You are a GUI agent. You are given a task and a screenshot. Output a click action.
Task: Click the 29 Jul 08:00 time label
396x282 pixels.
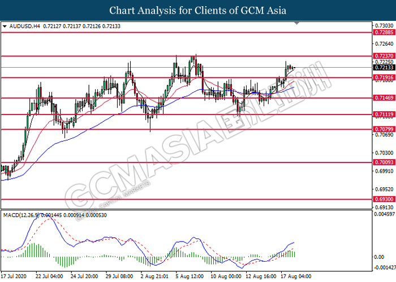pos(119,276)
